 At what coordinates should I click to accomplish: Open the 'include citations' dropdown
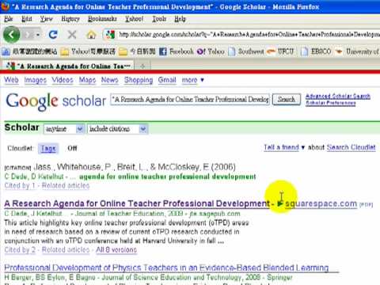point(117,129)
